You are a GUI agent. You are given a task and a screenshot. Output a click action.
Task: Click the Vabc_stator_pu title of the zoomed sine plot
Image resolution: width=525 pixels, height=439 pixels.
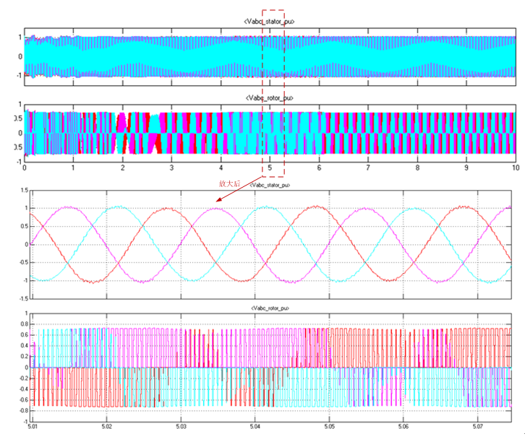pyautogui.click(x=270, y=185)
